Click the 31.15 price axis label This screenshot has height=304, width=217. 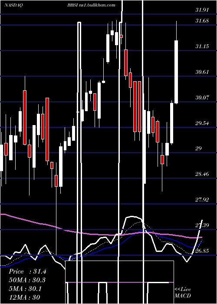(202, 46)
